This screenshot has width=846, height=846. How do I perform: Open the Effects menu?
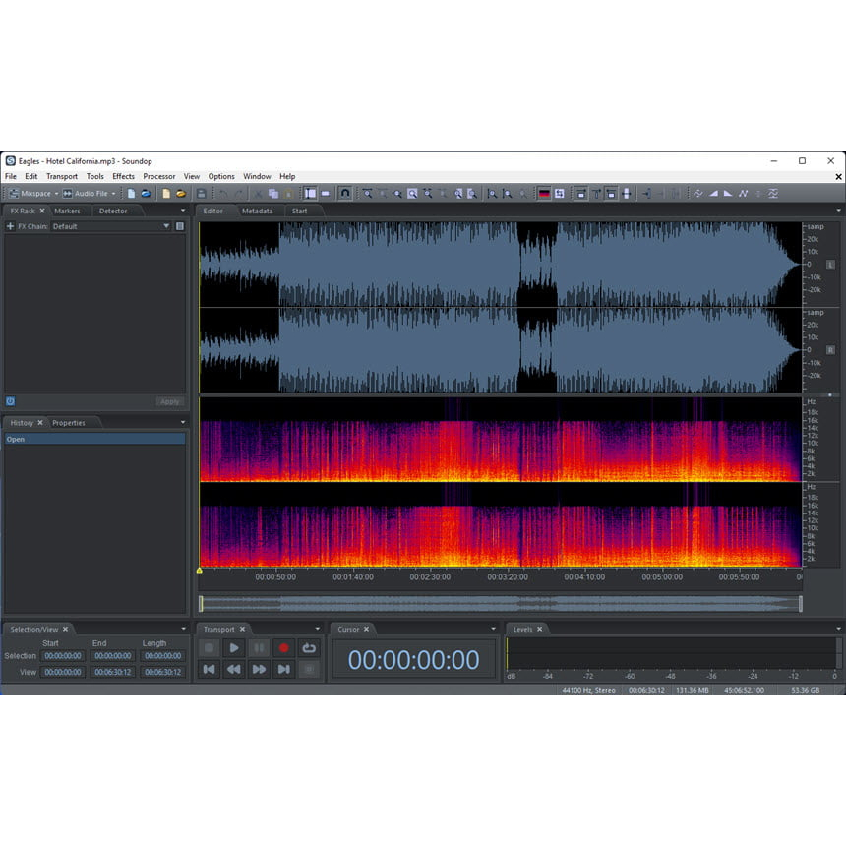pos(123,177)
